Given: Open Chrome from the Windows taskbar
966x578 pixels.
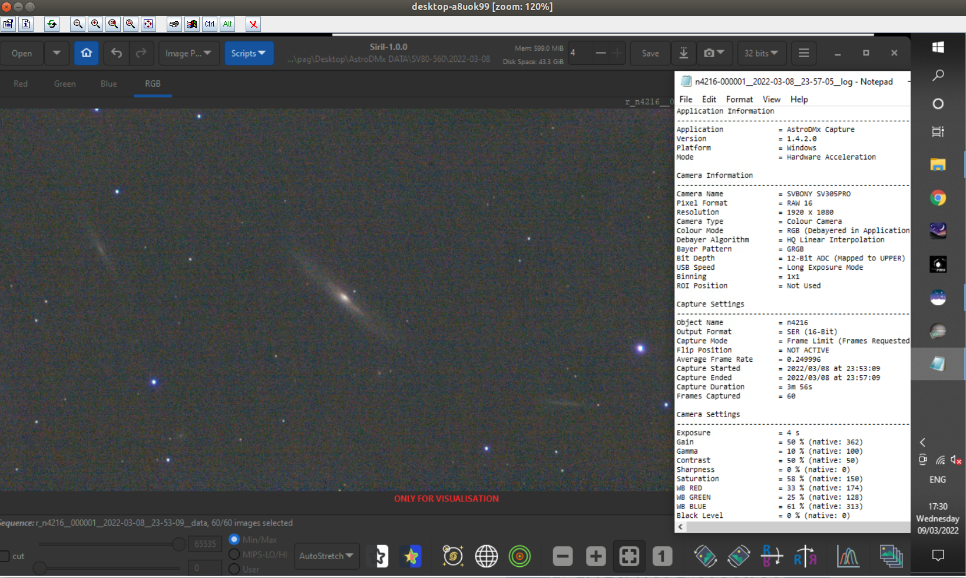Looking at the screenshot, I should pos(938,198).
